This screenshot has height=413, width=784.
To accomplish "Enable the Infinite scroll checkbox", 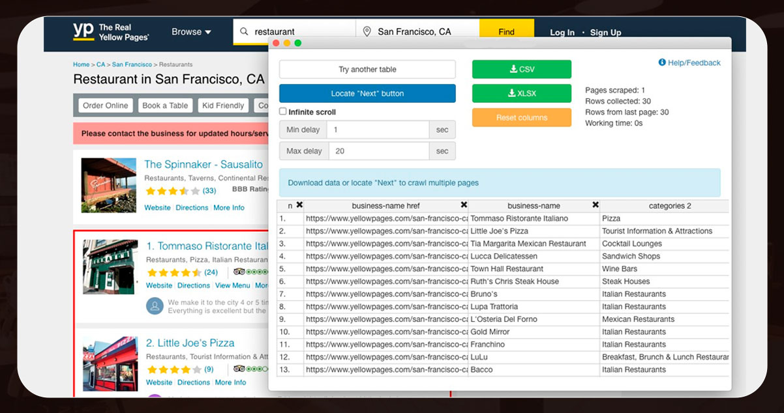I will (x=283, y=111).
